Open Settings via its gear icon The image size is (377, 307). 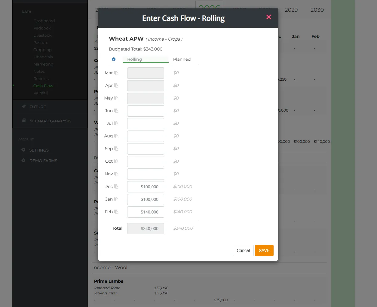pos(23,150)
